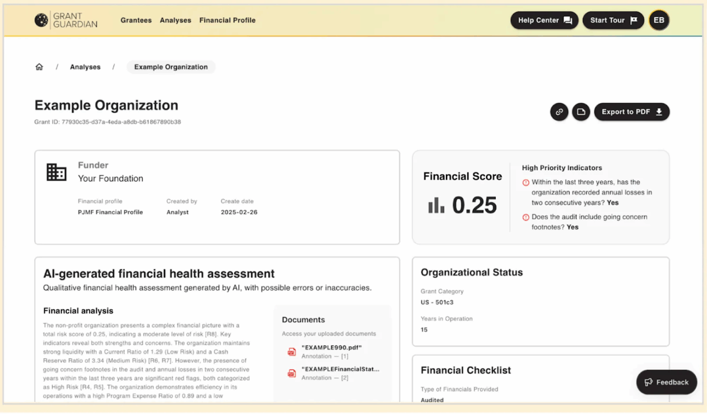Click the PDF icon for EXAMPLEFinancialStat file
This screenshot has height=414, width=707.
point(292,373)
